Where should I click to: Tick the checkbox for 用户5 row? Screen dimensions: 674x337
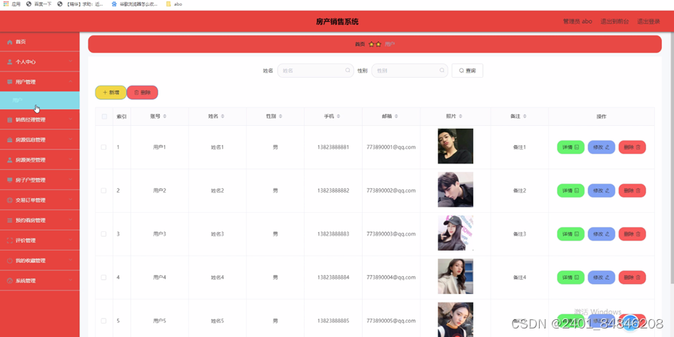pyautogui.click(x=104, y=321)
